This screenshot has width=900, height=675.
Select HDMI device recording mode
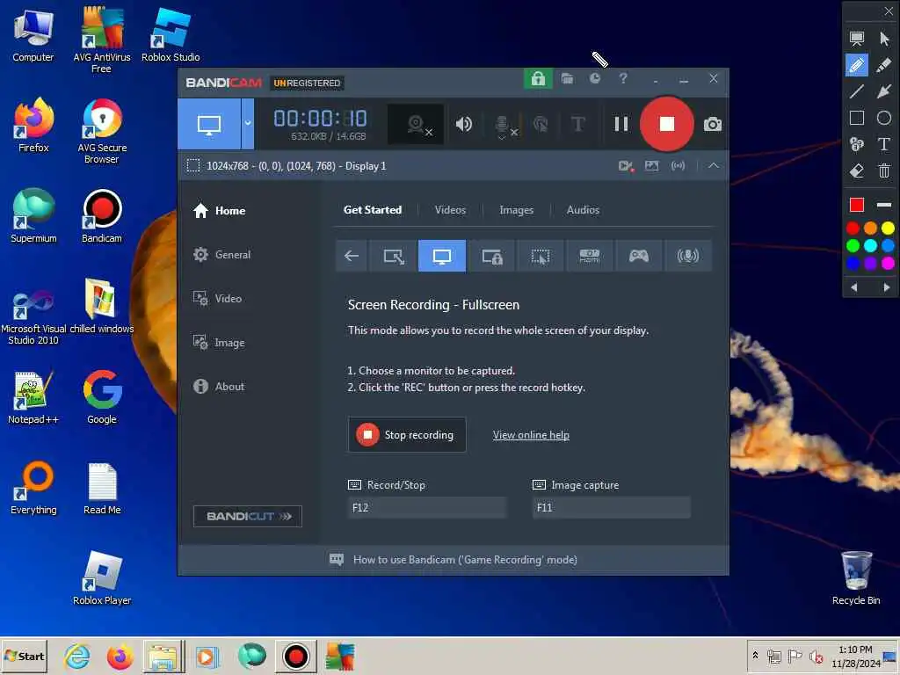click(590, 256)
